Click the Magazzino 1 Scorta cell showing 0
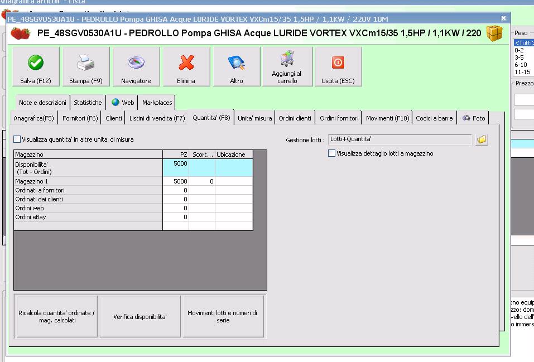Screen dimensions: 534x362 202,181
